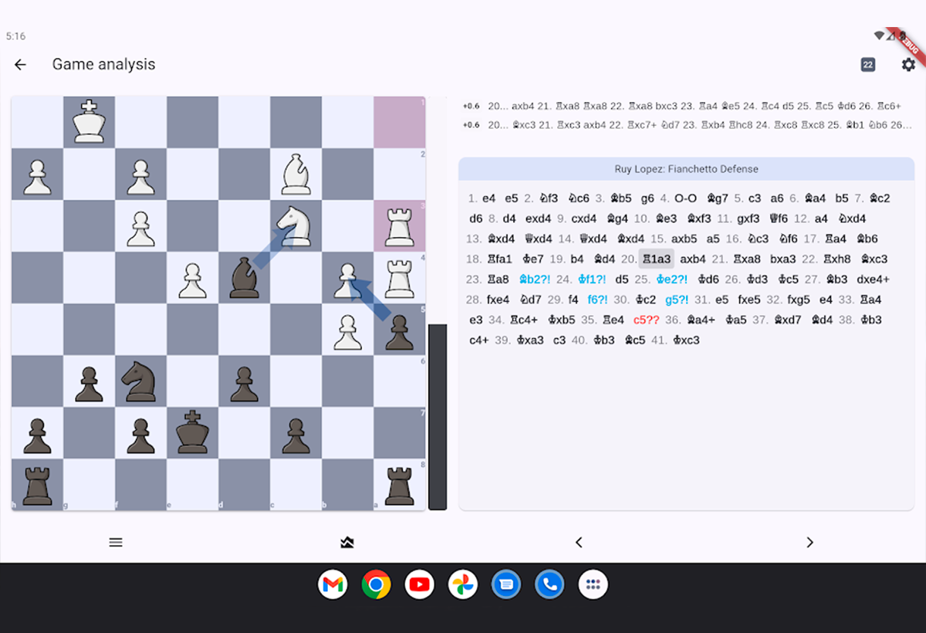Jump to the inaccuracy 24. Kf1?!

click(x=592, y=279)
